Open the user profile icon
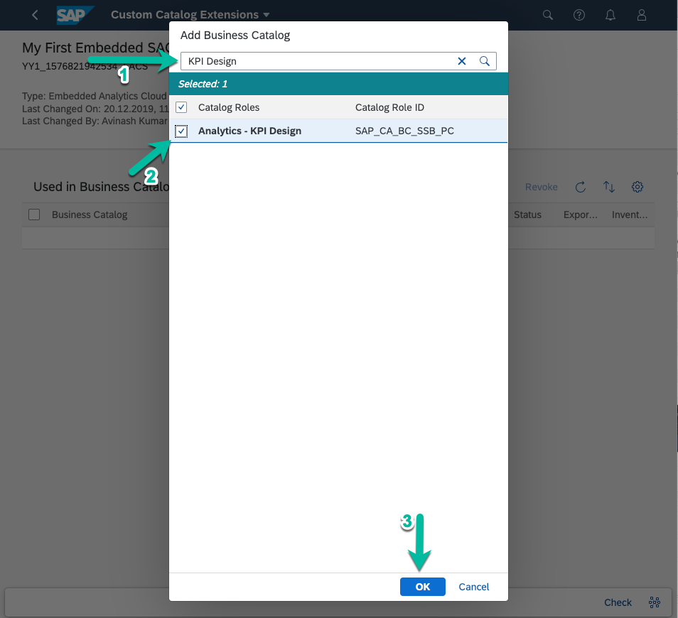 pyautogui.click(x=642, y=15)
